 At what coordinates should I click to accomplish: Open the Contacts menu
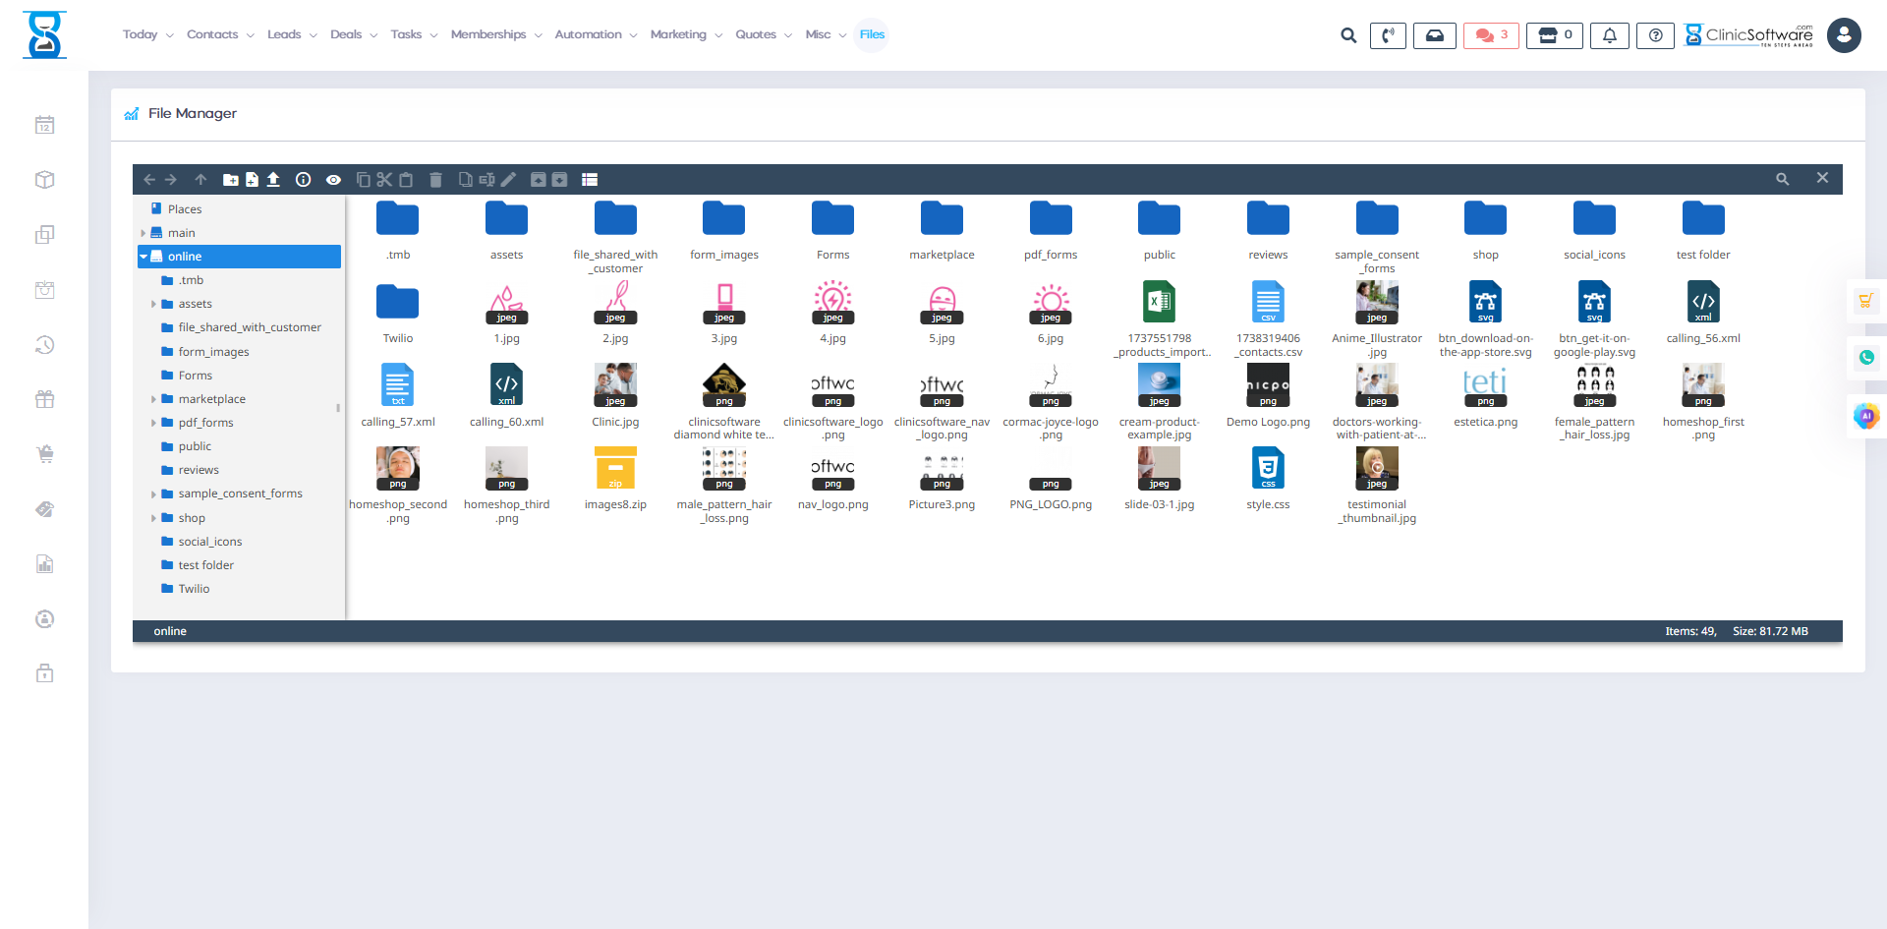tap(219, 34)
